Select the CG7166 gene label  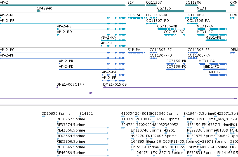click(164, 8)
